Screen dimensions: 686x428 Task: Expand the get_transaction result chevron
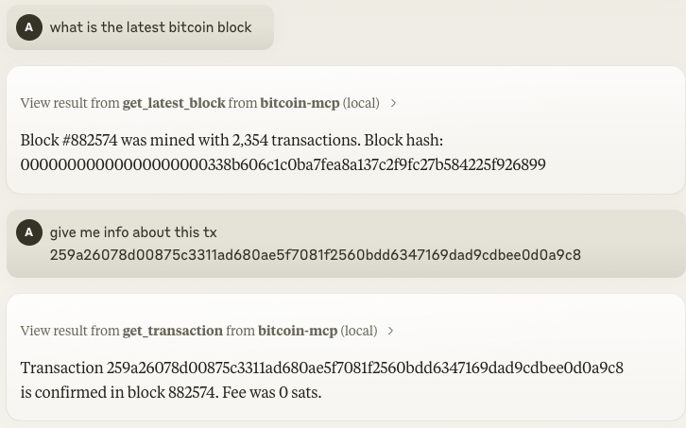point(390,331)
